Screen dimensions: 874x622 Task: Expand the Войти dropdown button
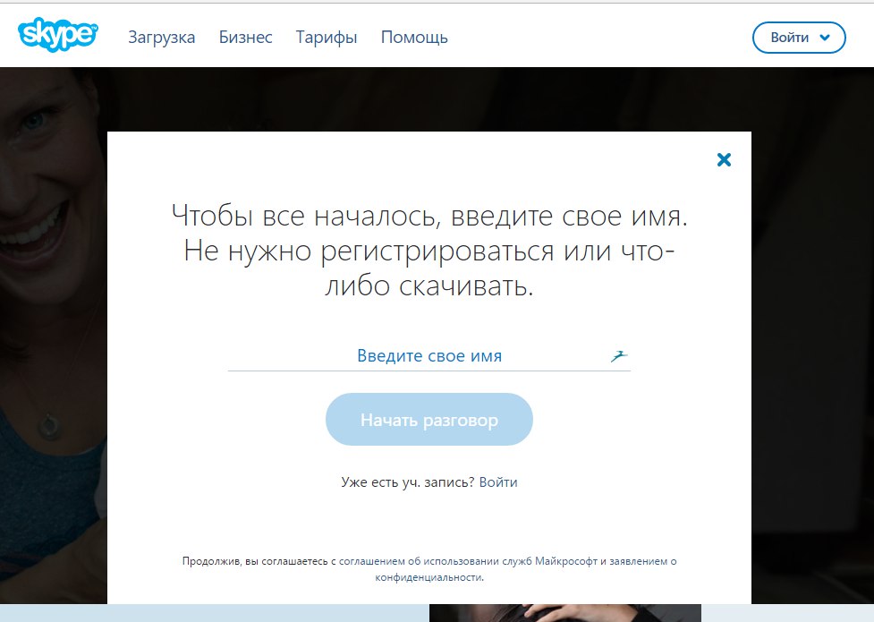coord(799,38)
